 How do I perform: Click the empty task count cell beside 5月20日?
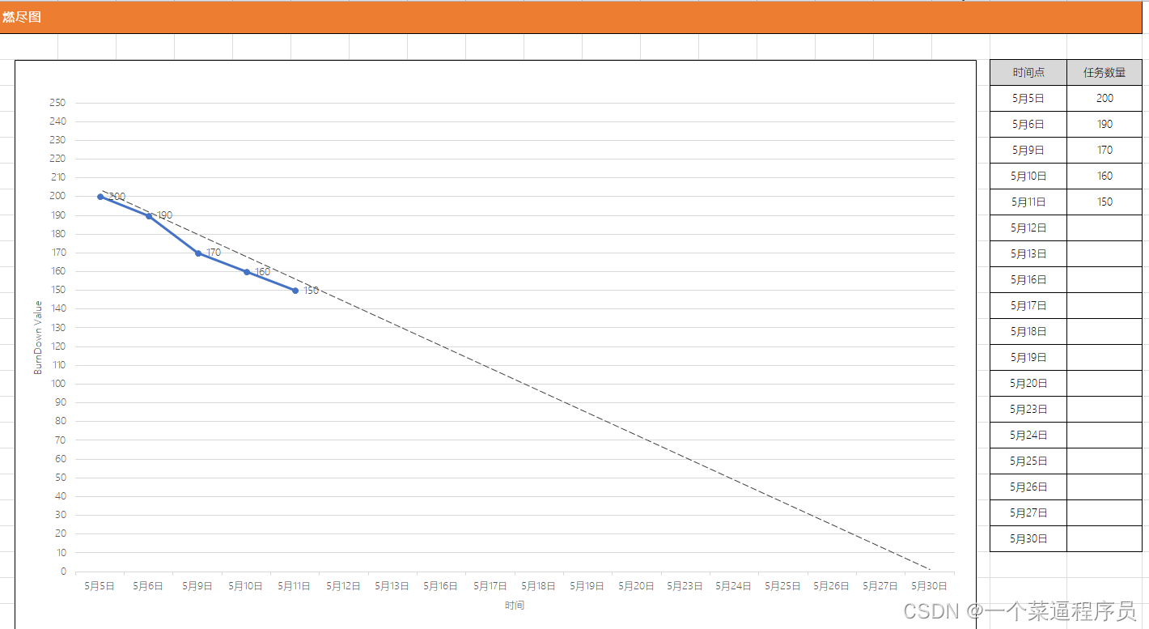[x=1104, y=383]
